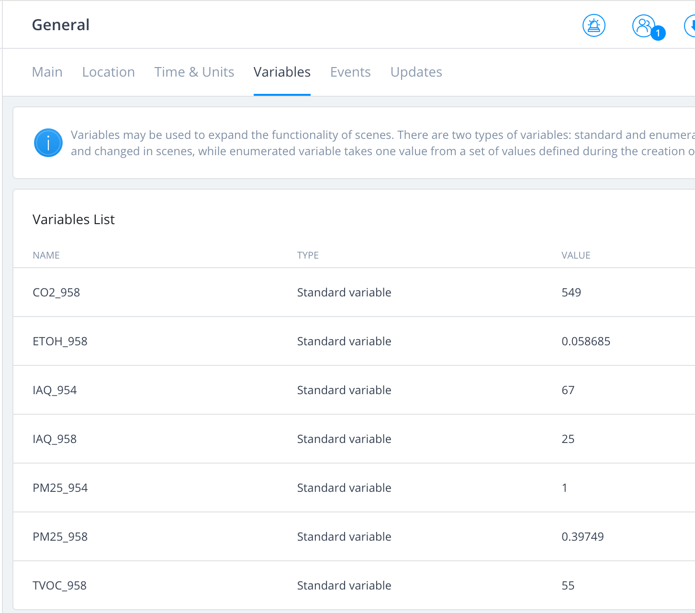The width and height of the screenshot is (695, 613).
Task: Click the IAQ_958 variable entry
Action: point(55,439)
